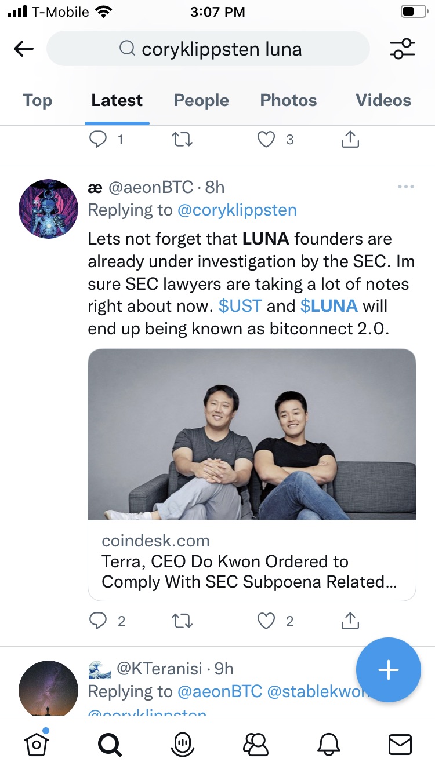Tap the $LUNA cashtag link
The image size is (435, 773).
coord(329,305)
